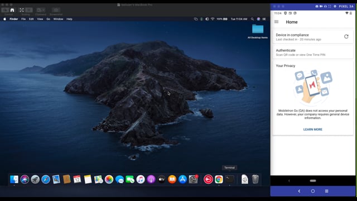Image resolution: width=357 pixels, height=201 pixels.
Task: Open Notes from the Dock
Action: 88,179
